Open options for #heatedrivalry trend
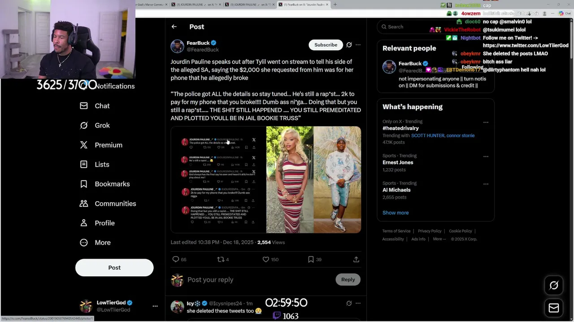The height and width of the screenshot is (322, 574). 486,122
